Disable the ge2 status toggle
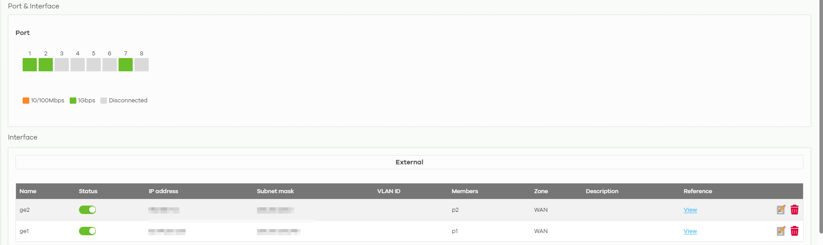This screenshot has width=823, height=245. [87, 210]
